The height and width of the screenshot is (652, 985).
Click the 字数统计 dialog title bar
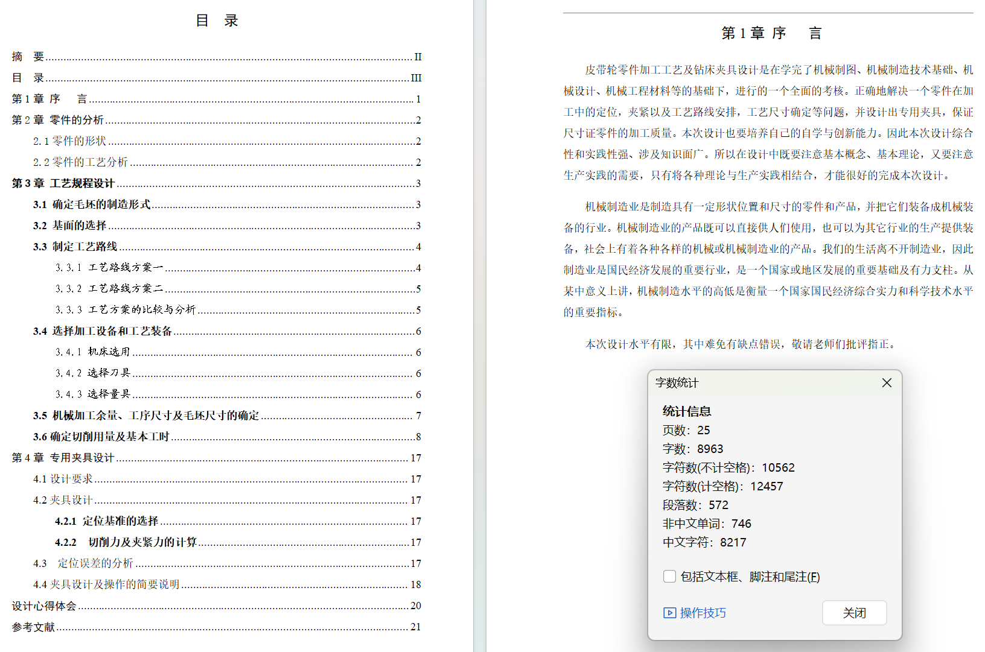[x=754, y=383]
